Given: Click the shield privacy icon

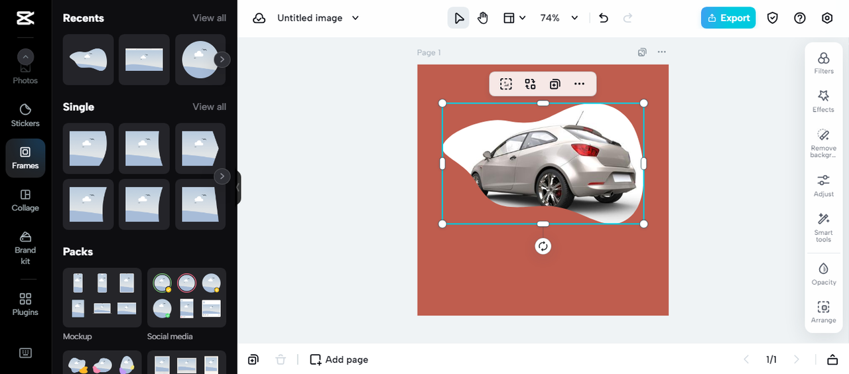Looking at the screenshot, I should click(x=772, y=18).
